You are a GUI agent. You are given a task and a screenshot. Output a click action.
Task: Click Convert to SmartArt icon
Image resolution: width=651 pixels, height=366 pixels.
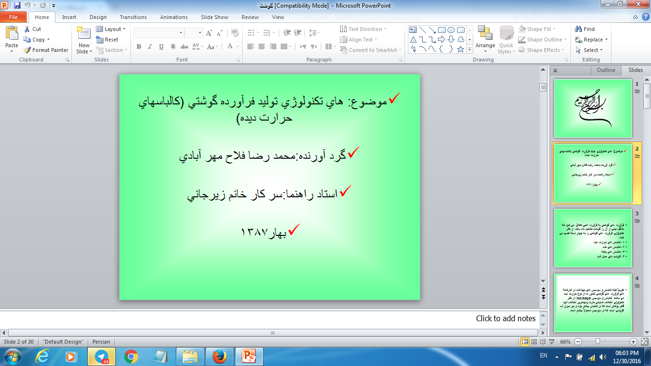pyautogui.click(x=344, y=50)
